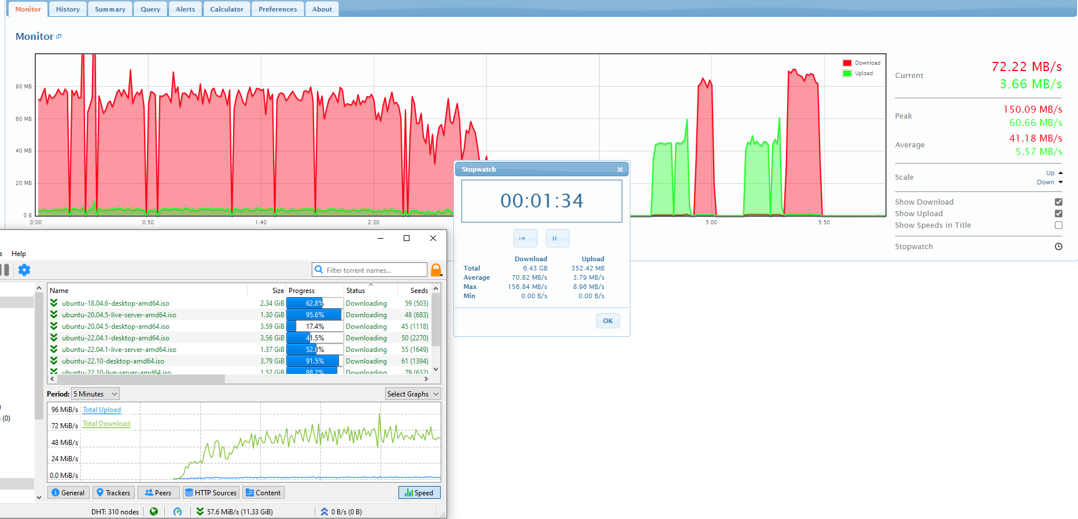Click the orange lock icon

click(436, 270)
